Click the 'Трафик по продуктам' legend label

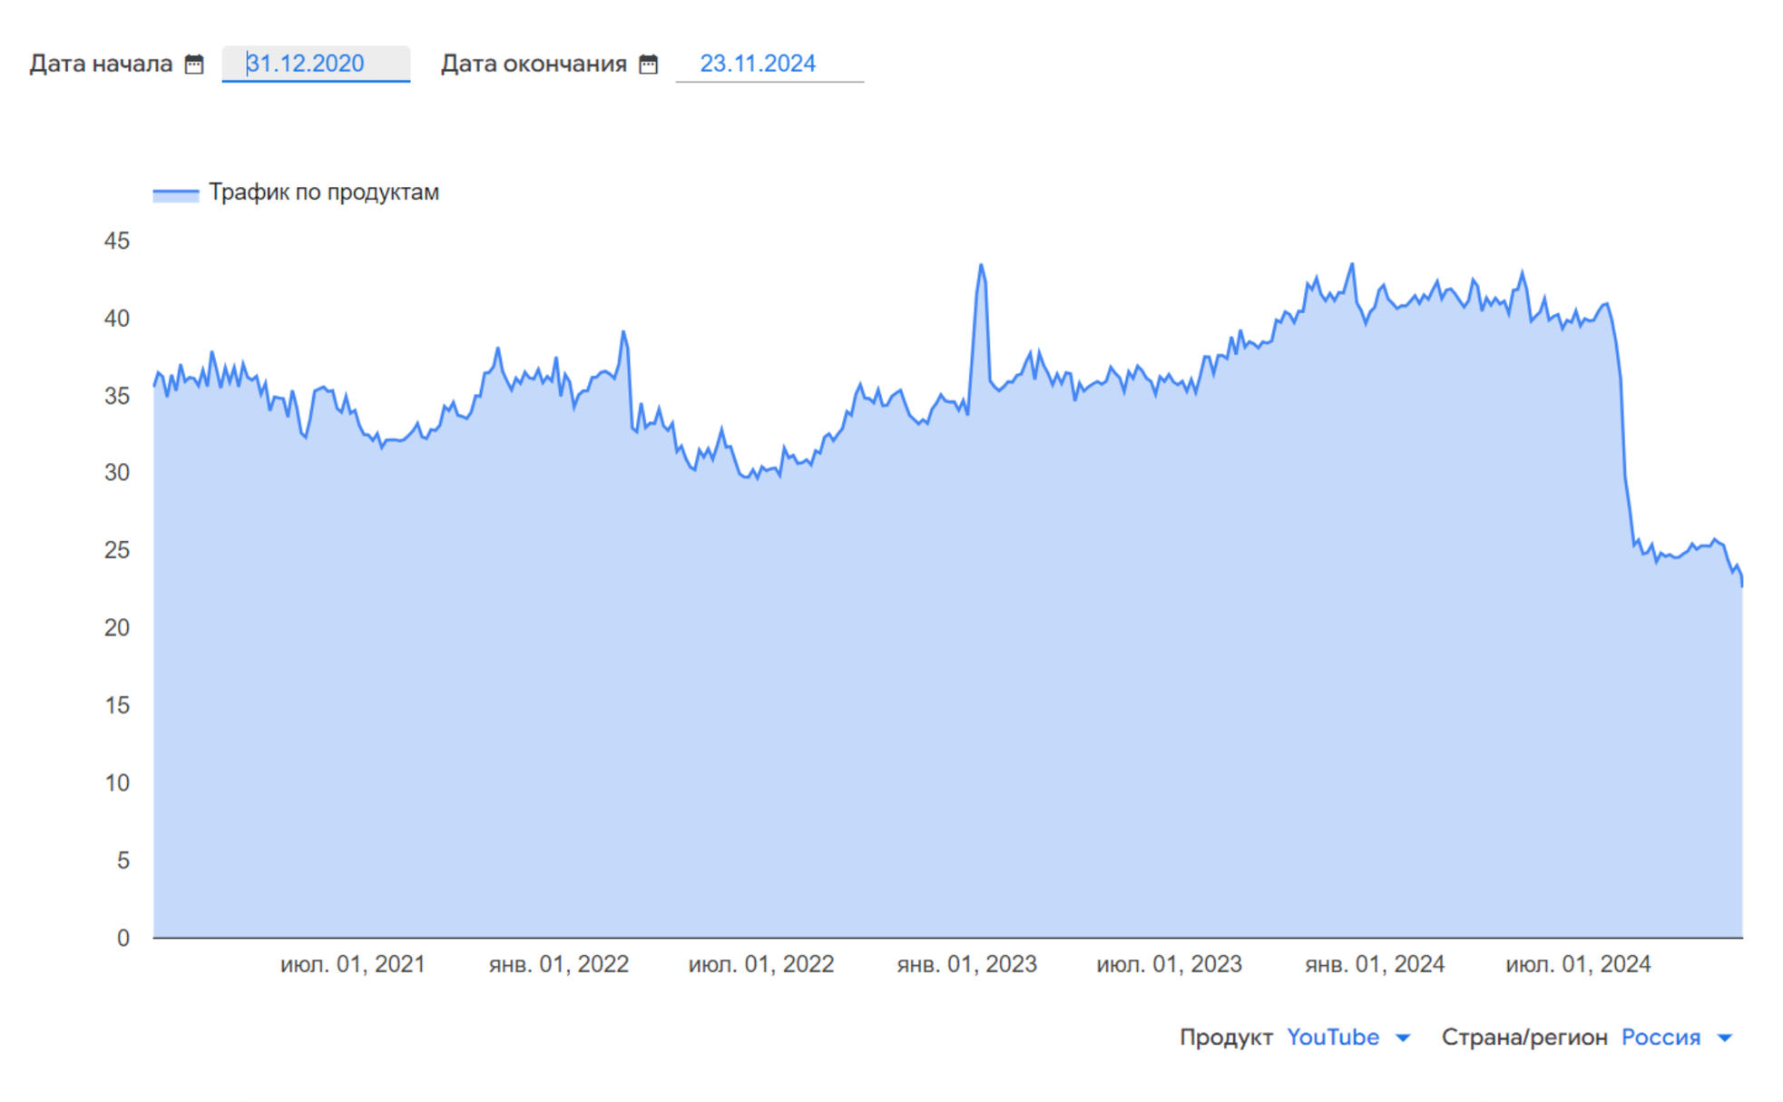tap(324, 192)
